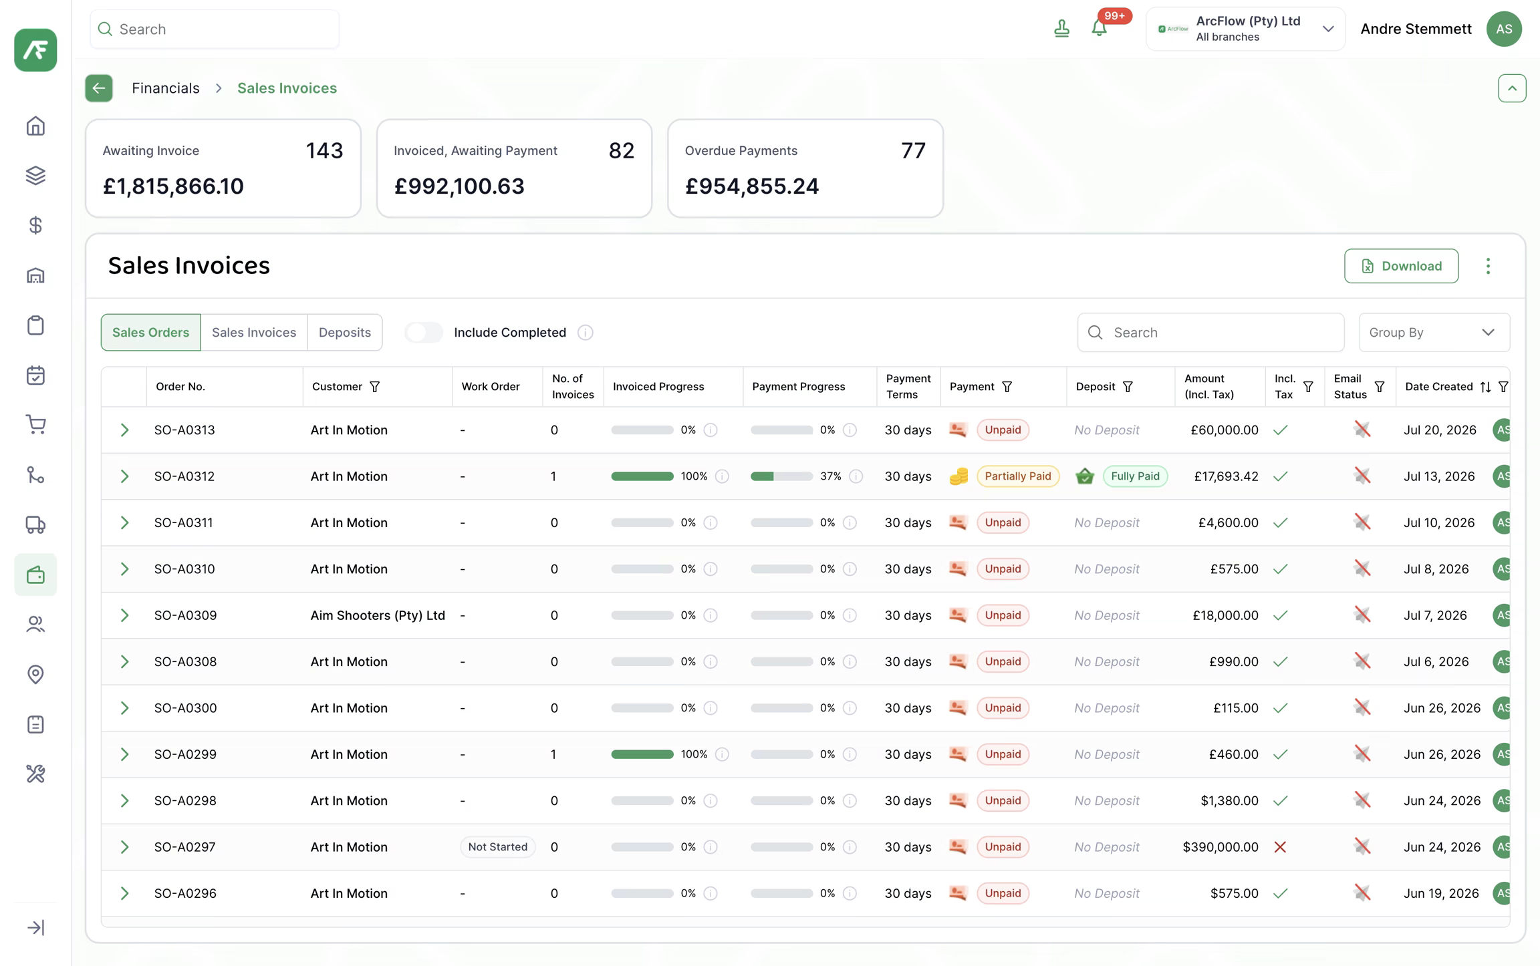Open the calendar check sidebar icon
The height and width of the screenshot is (966, 1540).
coord(35,375)
